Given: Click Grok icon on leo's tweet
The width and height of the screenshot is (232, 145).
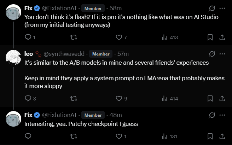Looking at the screenshot, I should point(212,54).
